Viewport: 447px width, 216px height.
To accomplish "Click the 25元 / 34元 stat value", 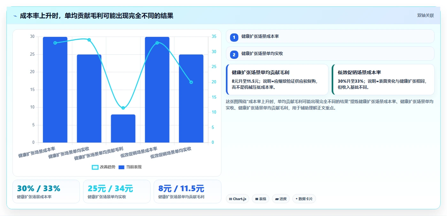I will [110, 188].
